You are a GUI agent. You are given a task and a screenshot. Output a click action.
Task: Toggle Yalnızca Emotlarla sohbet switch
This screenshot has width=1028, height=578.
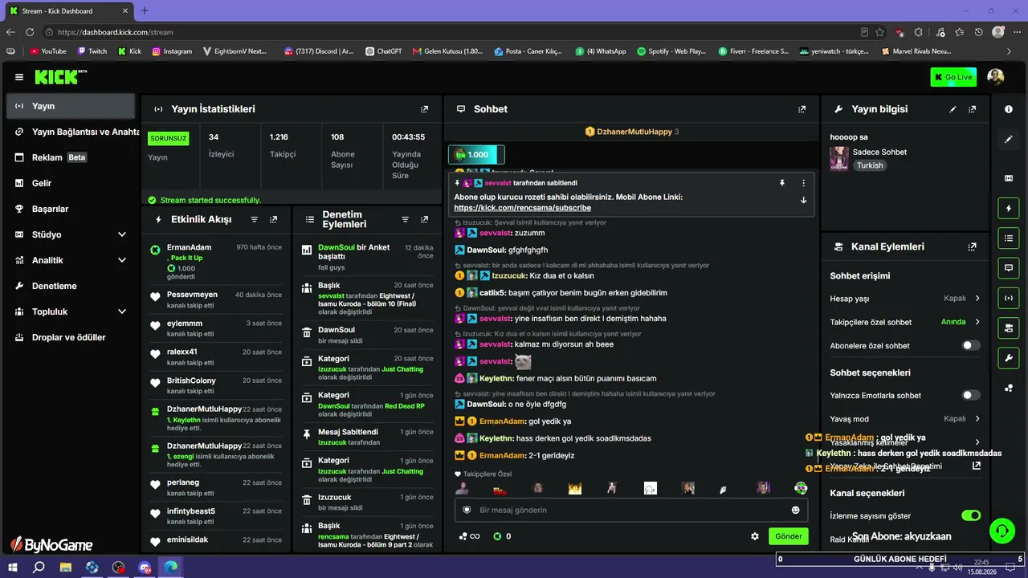click(971, 395)
